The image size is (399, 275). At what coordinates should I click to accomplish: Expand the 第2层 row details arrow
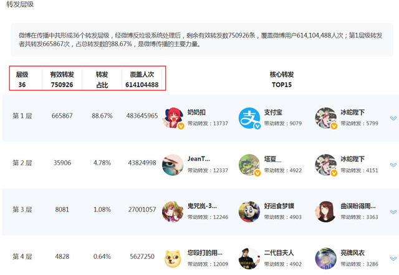(x=393, y=165)
